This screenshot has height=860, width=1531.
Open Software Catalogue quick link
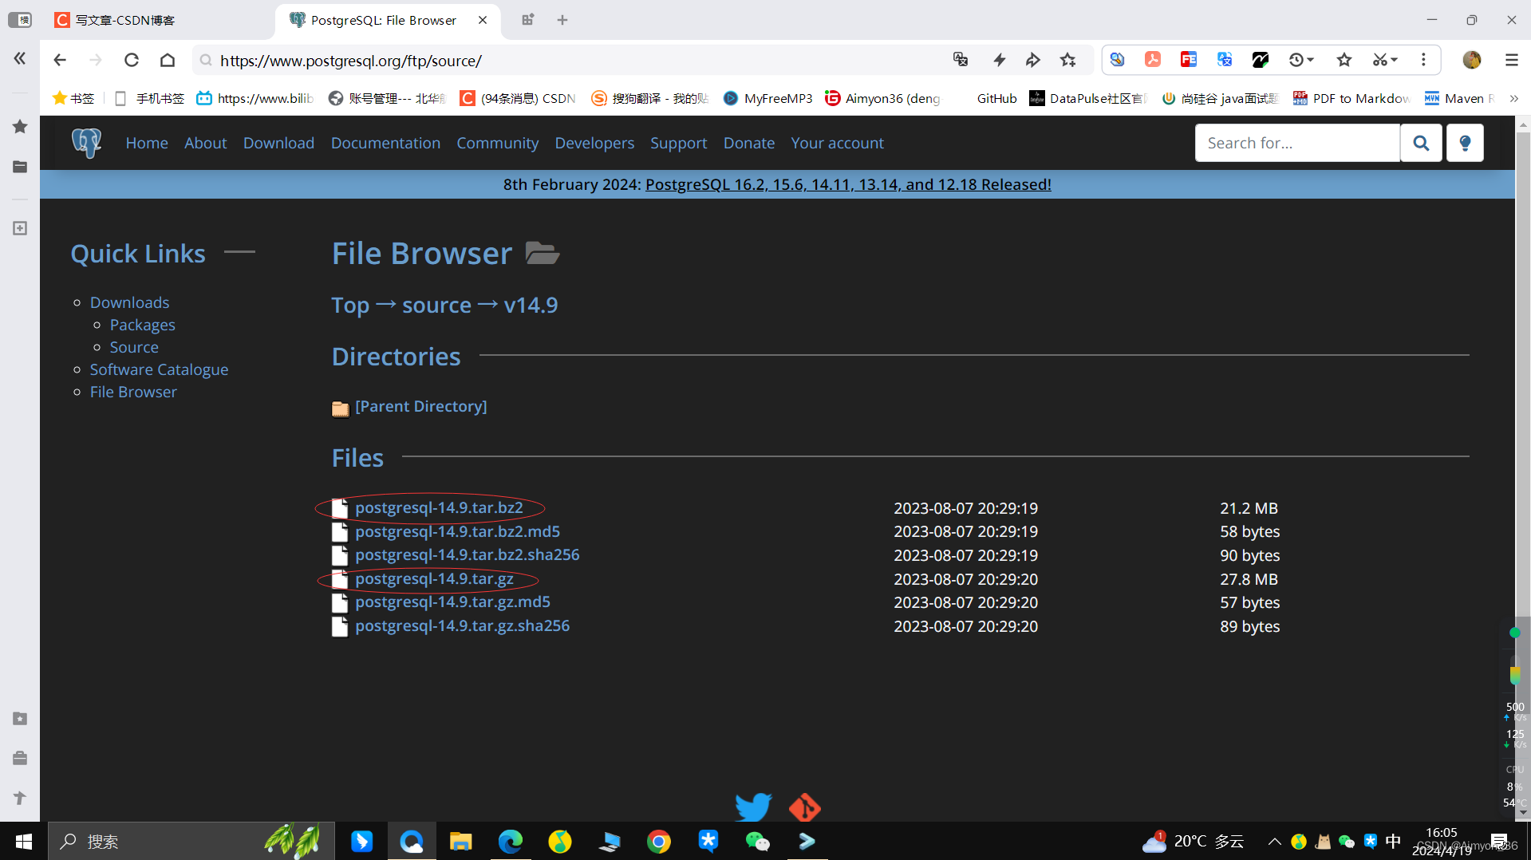(x=159, y=369)
